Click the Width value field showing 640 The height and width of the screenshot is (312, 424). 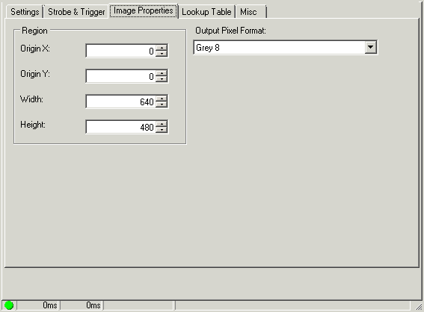click(120, 102)
